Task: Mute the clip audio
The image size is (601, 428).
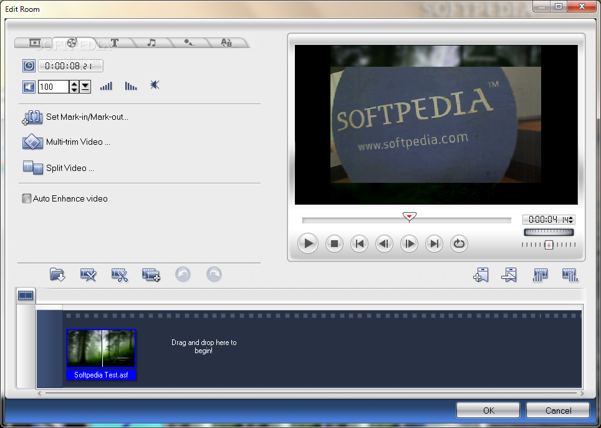Action: [x=155, y=85]
